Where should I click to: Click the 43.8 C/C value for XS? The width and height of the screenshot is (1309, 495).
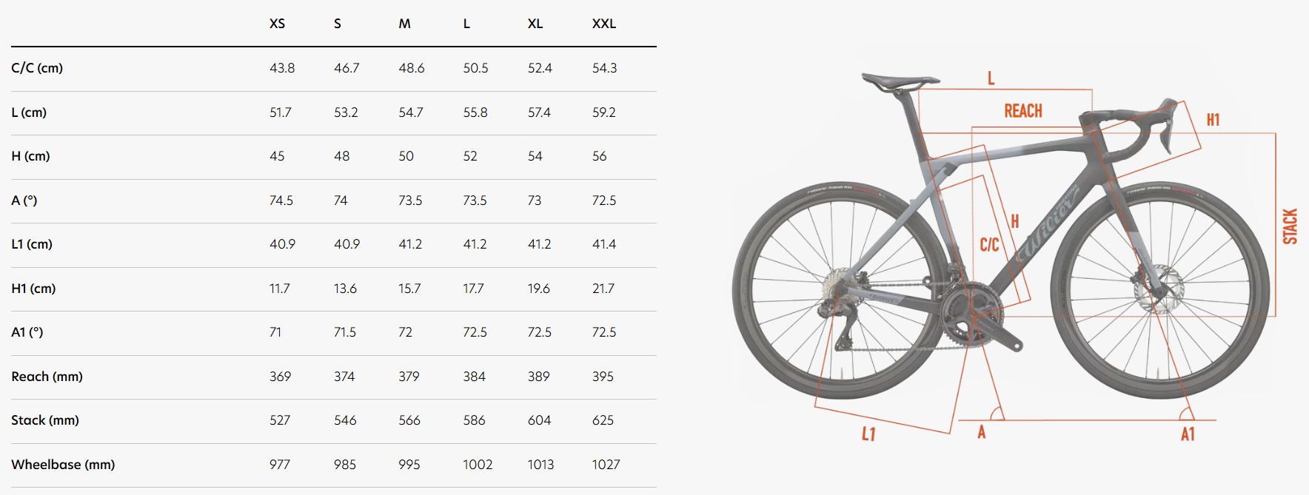pos(282,68)
